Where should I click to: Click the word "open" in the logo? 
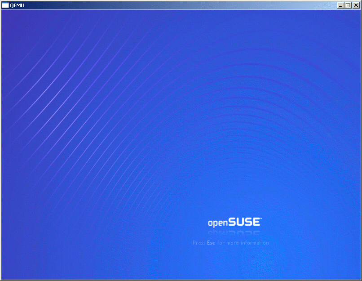pyautogui.click(x=218, y=223)
